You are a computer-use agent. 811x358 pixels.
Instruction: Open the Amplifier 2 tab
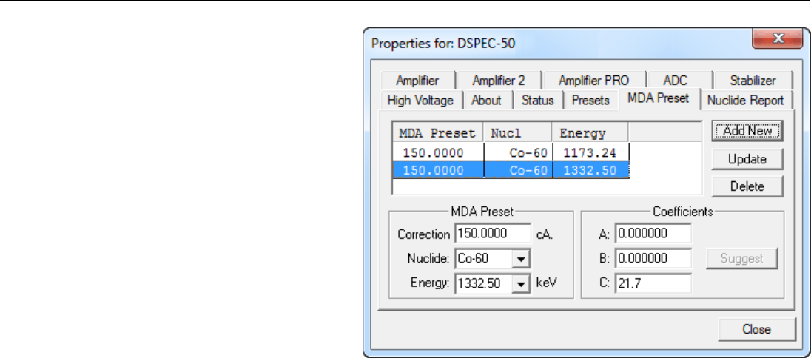499,80
